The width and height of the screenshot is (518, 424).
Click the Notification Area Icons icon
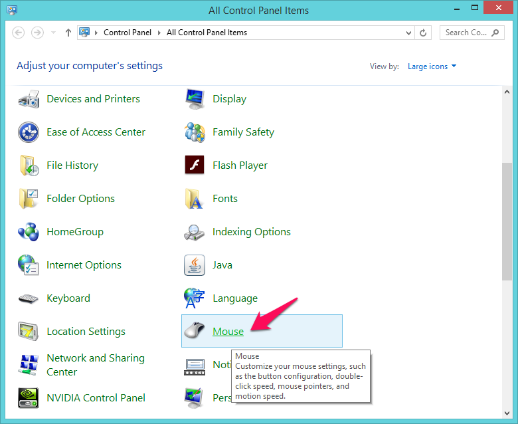pos(195,367)
